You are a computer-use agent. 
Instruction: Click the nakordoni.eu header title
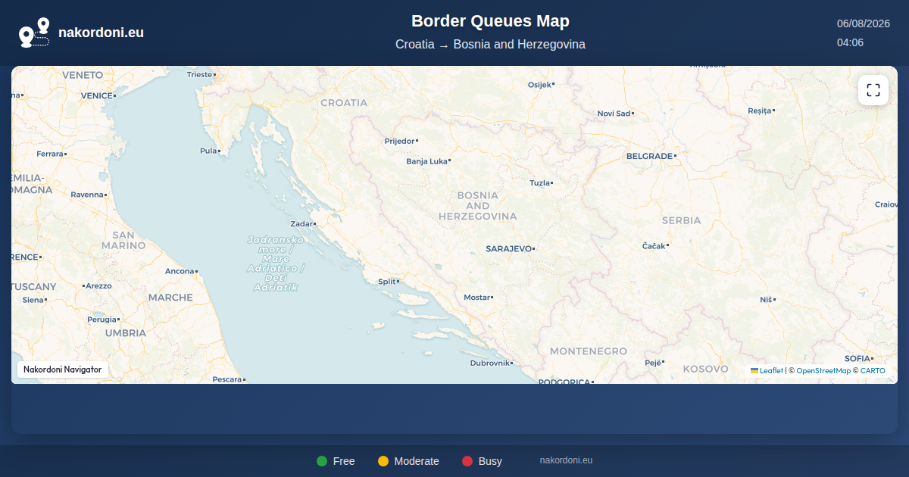101,33
